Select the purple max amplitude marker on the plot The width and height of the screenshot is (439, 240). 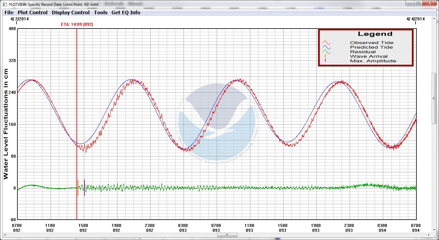(x=84, y=187)
